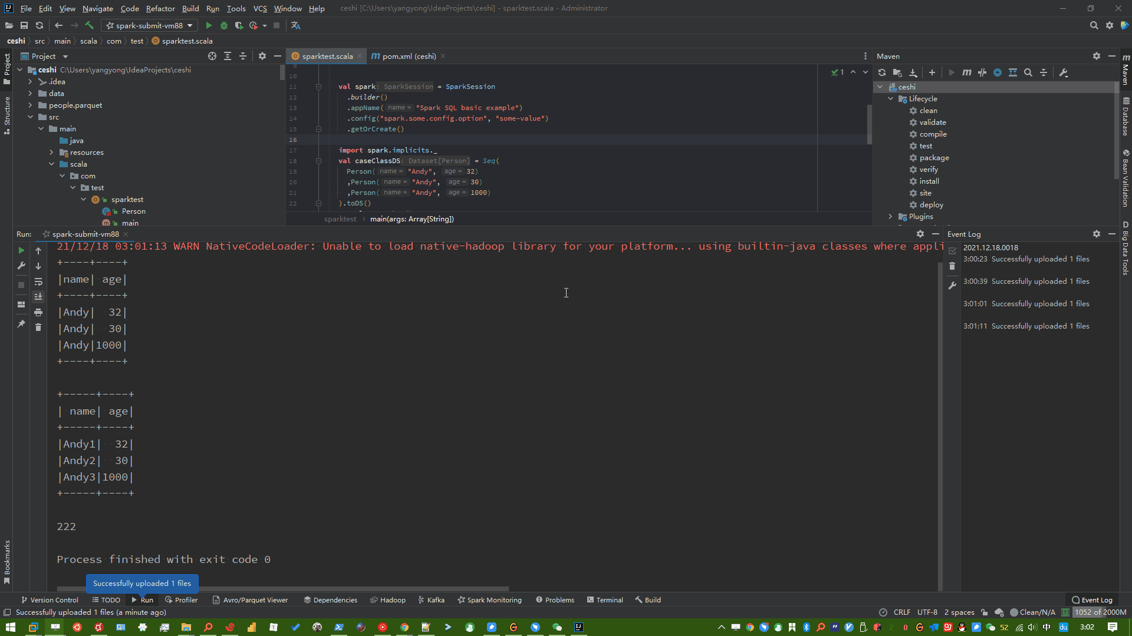Screen dimensions: 1132x636
Task: Switch to pom.xml (ceshi) tab
Action: click(x=409, y=56)
